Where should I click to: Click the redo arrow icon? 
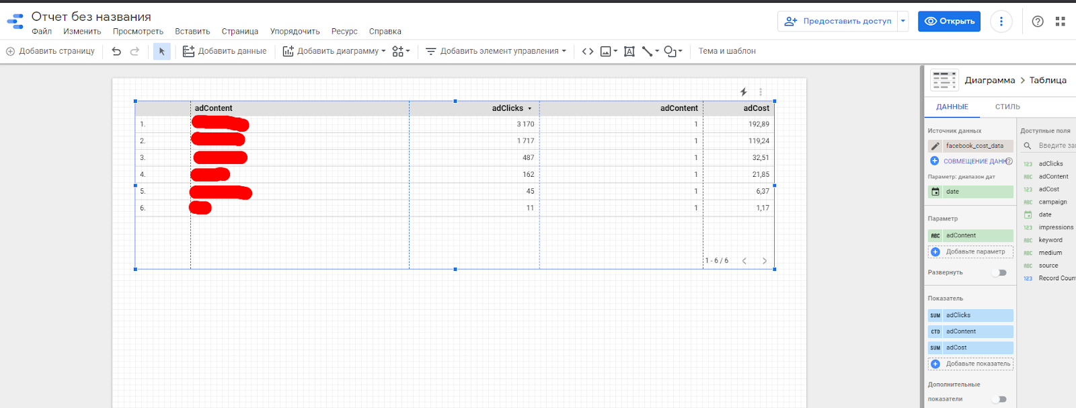coord(134,51)
